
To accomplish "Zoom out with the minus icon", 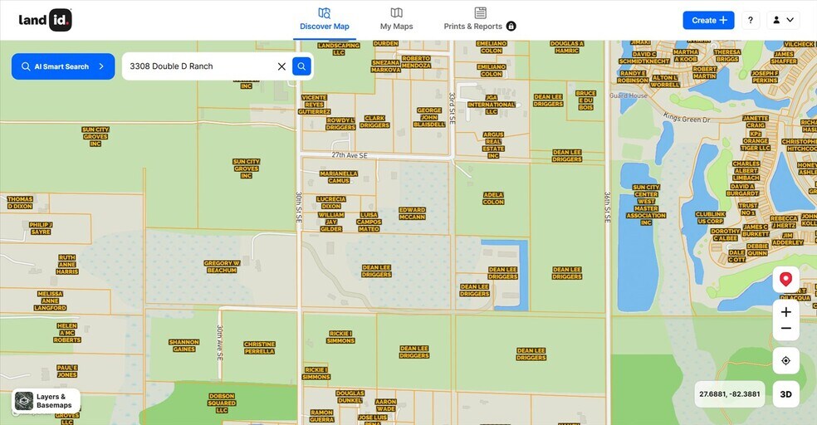I will click(785, 329).
